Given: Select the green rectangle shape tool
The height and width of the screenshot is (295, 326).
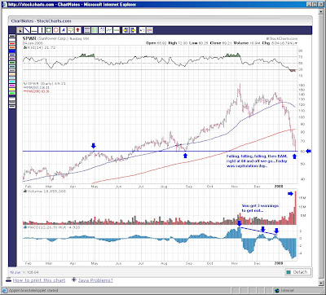Looking at the screenshot, I should [49, 30].
